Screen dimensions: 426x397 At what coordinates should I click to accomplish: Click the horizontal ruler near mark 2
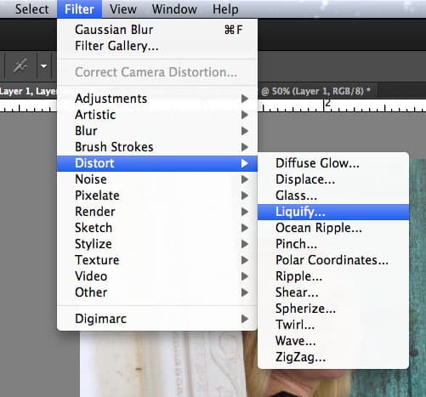tap(327, 105)
